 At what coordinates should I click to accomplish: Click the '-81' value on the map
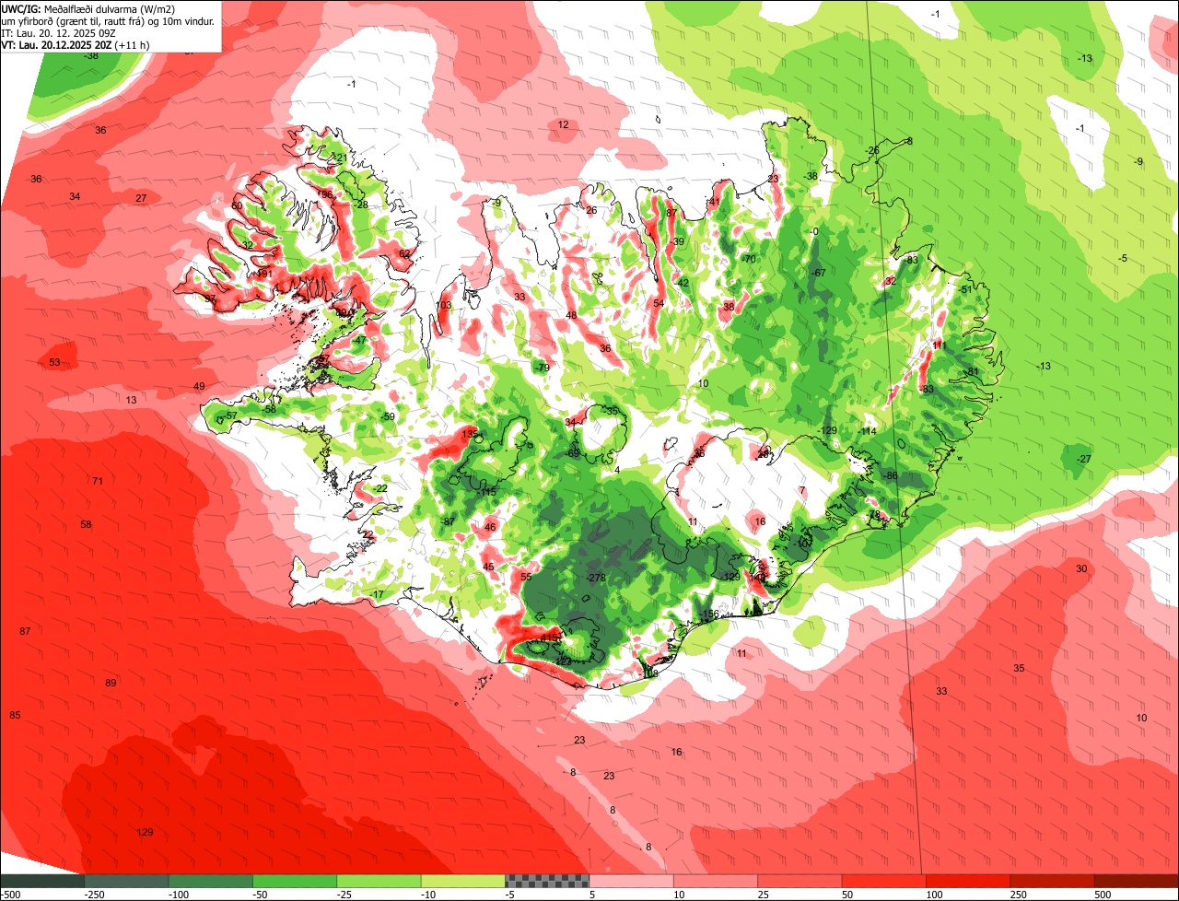(972, 372)
